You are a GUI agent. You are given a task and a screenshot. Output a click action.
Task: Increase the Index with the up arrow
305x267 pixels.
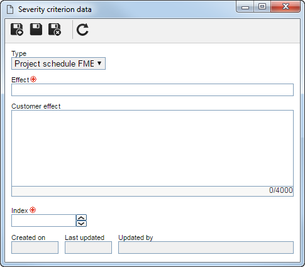(x=81, y=217)
